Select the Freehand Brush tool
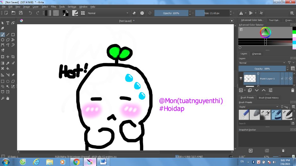 (3, 35)
